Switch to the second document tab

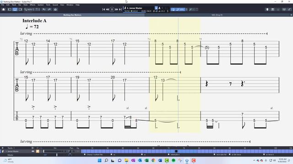point(217,15)
